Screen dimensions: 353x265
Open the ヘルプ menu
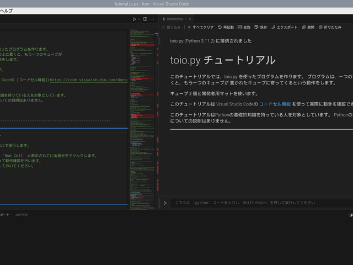pos(6,11)
